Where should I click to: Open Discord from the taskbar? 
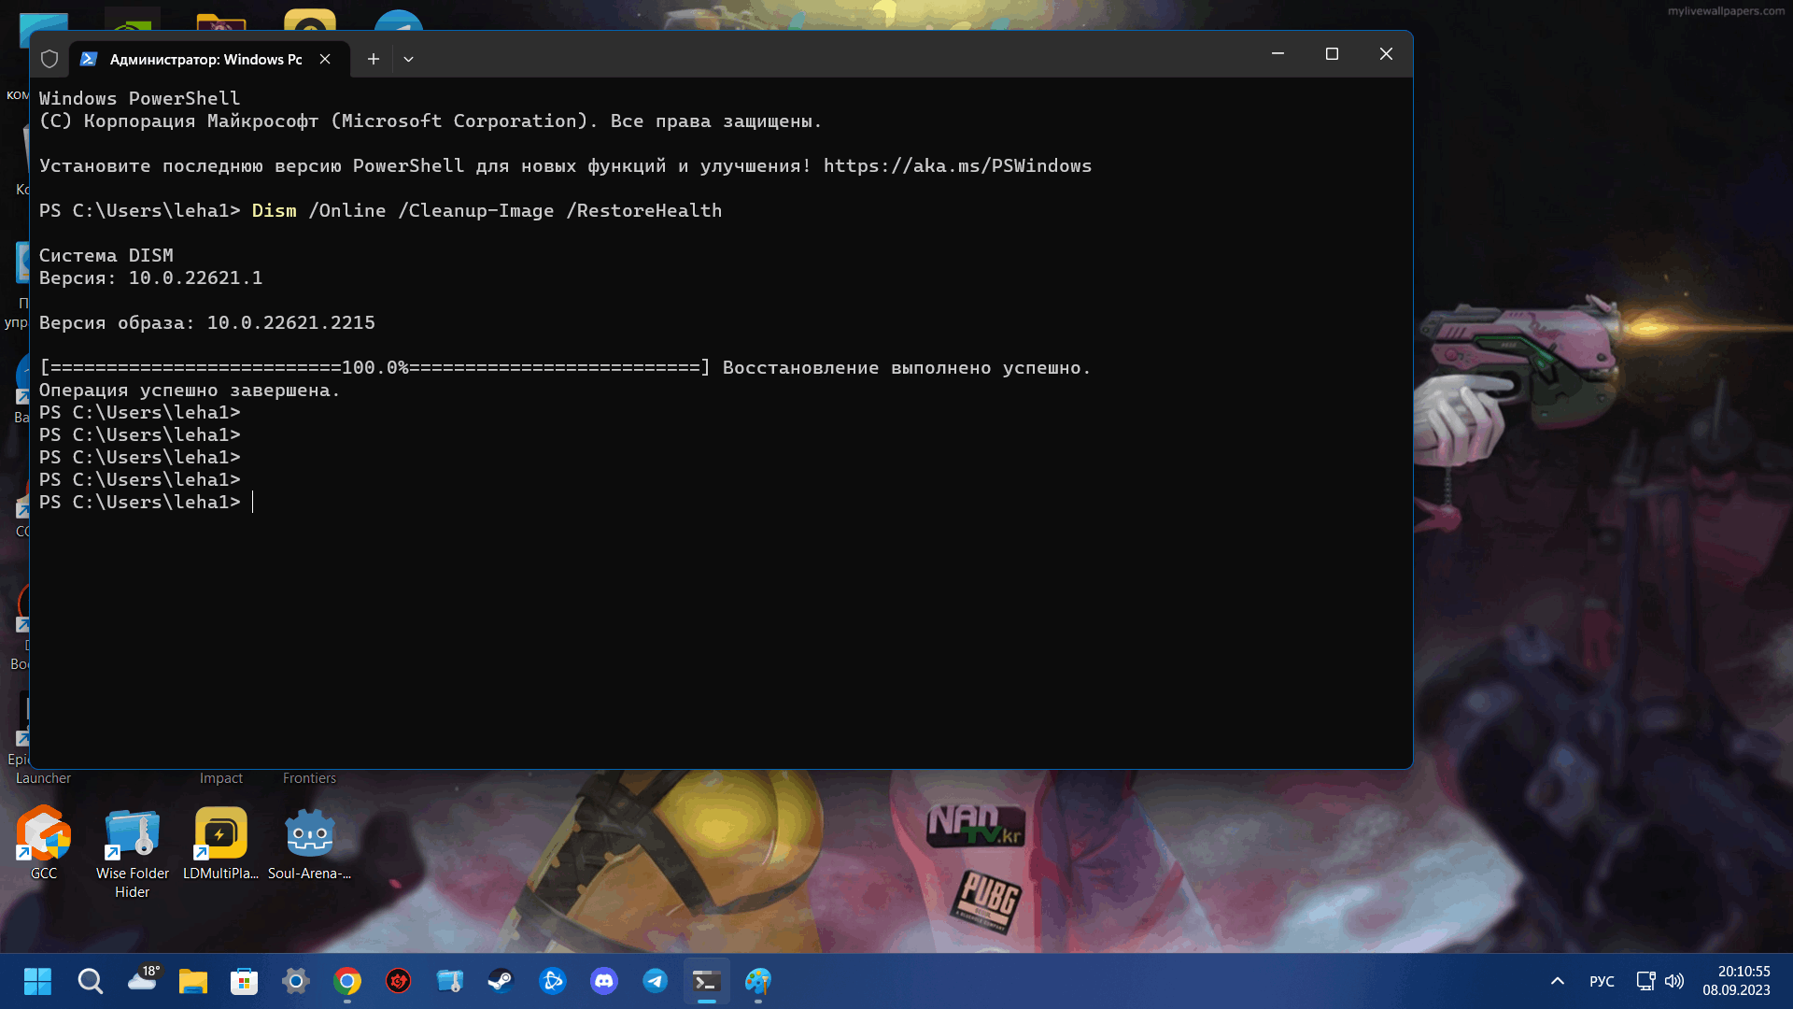coord(604,981)
